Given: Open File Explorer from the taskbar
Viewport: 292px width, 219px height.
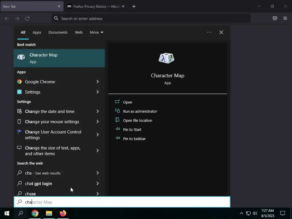Looking at the screenshot, I should [49, 213].
